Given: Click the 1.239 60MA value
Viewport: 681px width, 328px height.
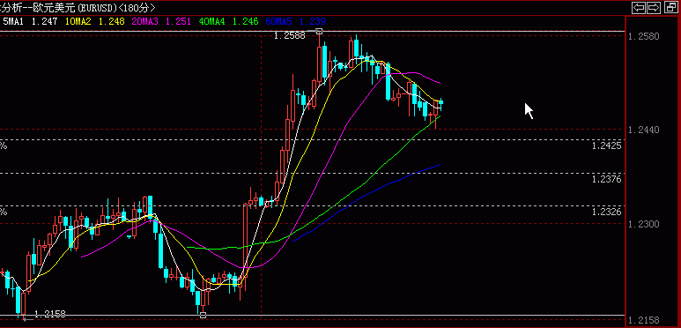Looking at the screenshot, I should pyautogui.click(x=312, y=21).
